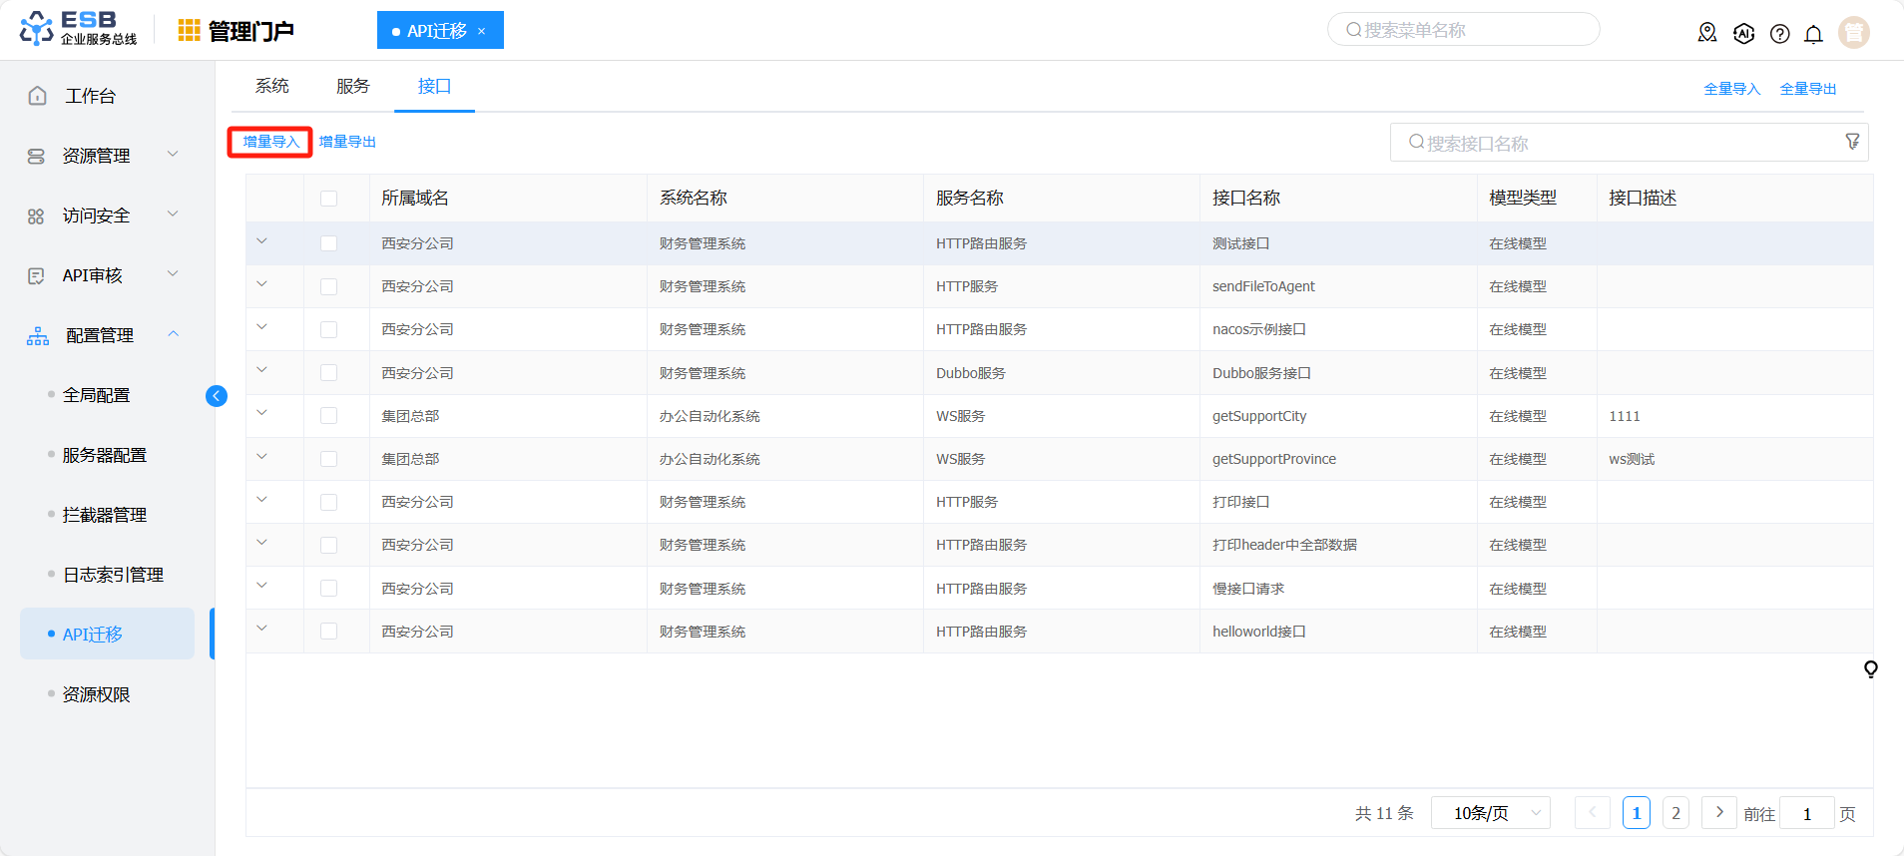Select the getSupportCity row checkbox
1904x856 pixels.
point(328,416)
